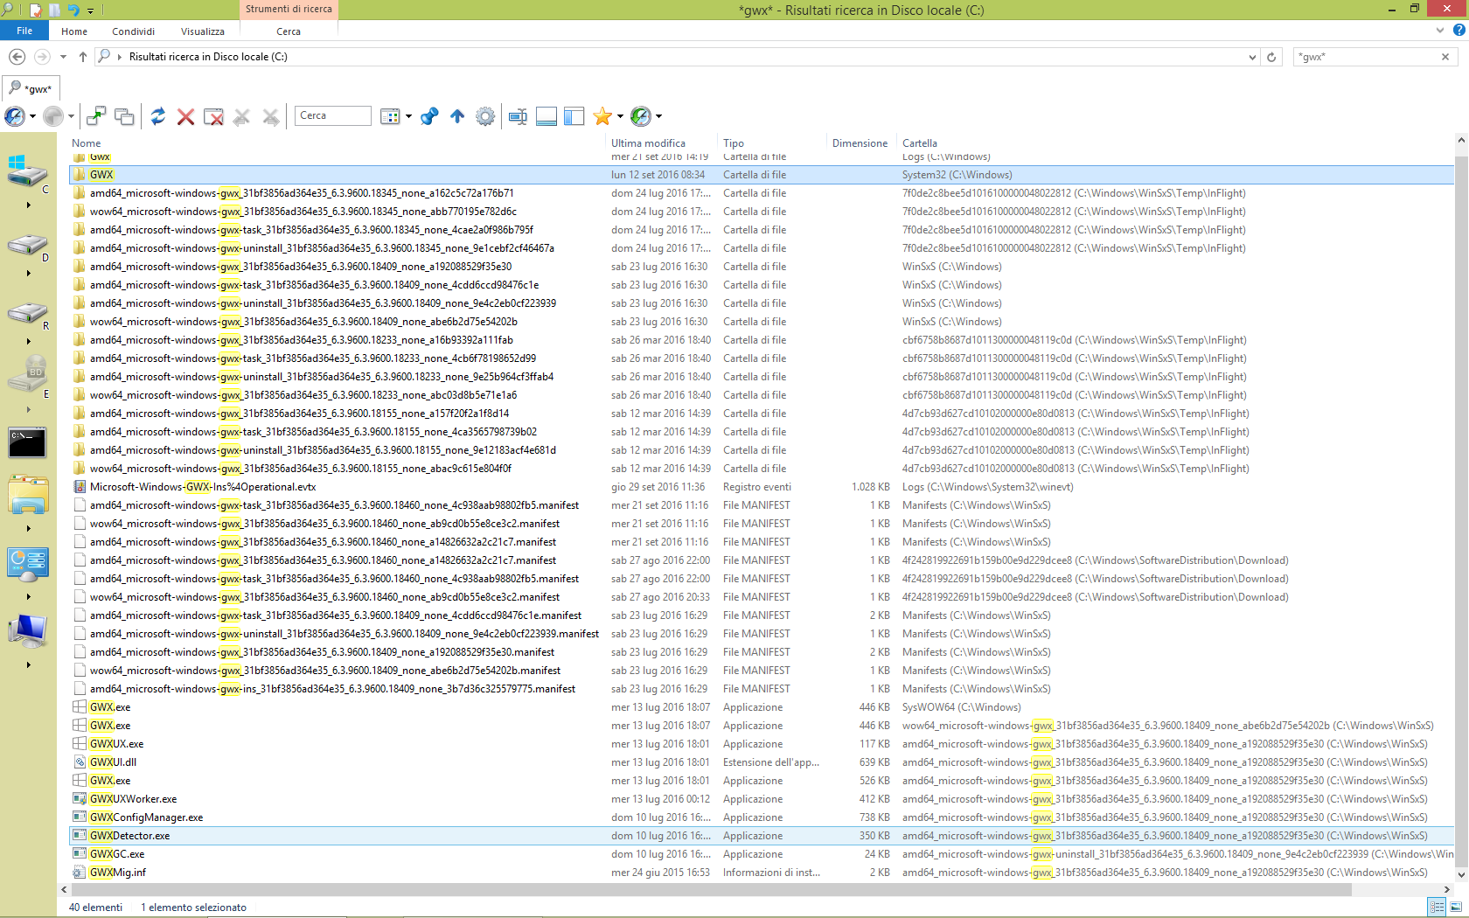Open the Control Panel sidebar icon
The width and height of the screenshot is (1469, 918).
pos(28,565)
